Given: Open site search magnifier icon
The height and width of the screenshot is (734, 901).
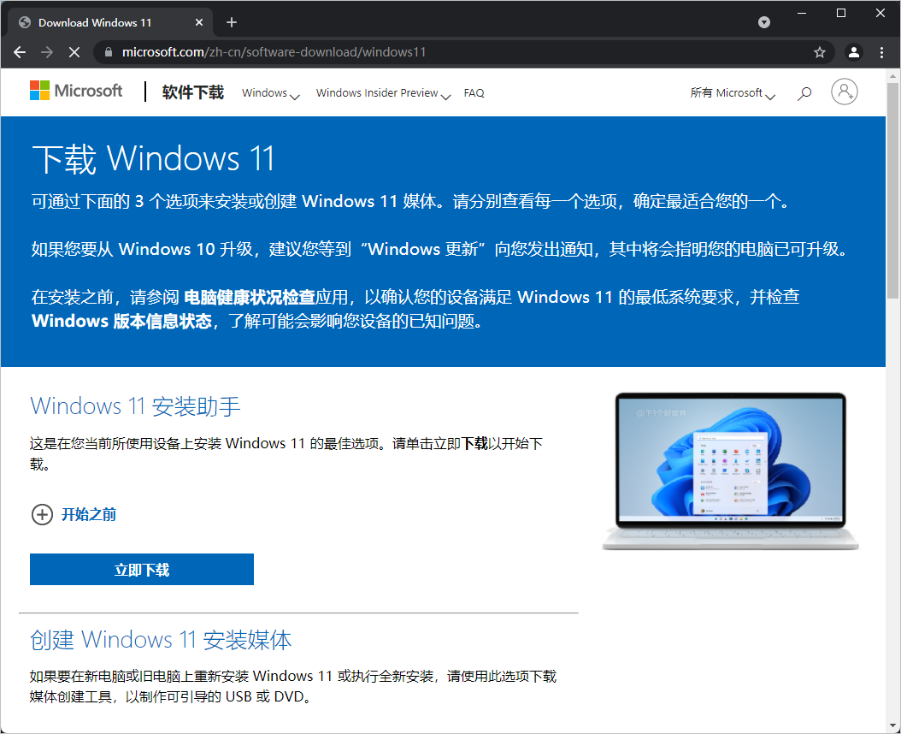Looking at the screenshot, I should tap(804, 93).
